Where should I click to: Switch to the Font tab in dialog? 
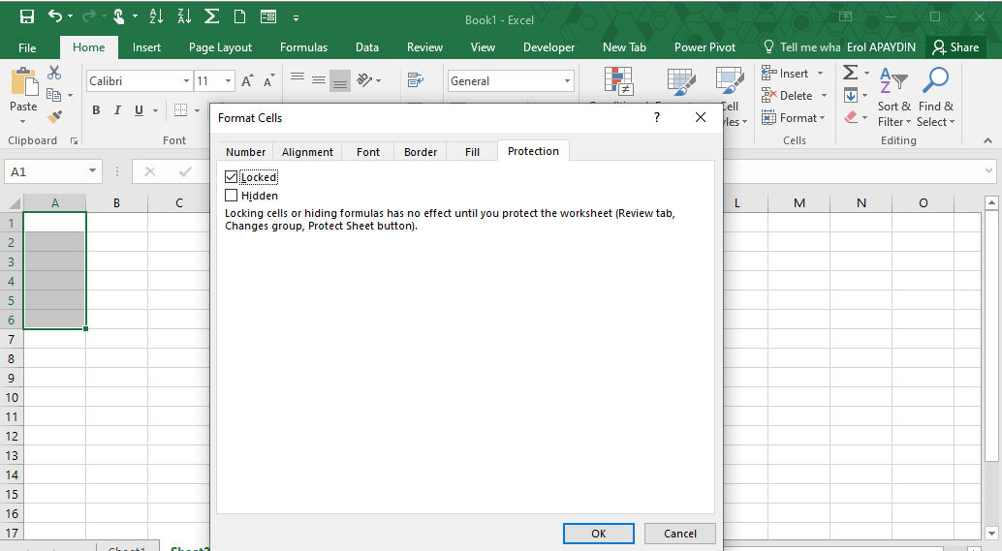pos(368,152)
